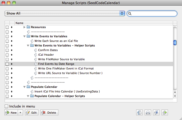This screenshot has height=120, width=182.
Task: Tick the checkbox on the Resources row
Action: coord(7,27)
